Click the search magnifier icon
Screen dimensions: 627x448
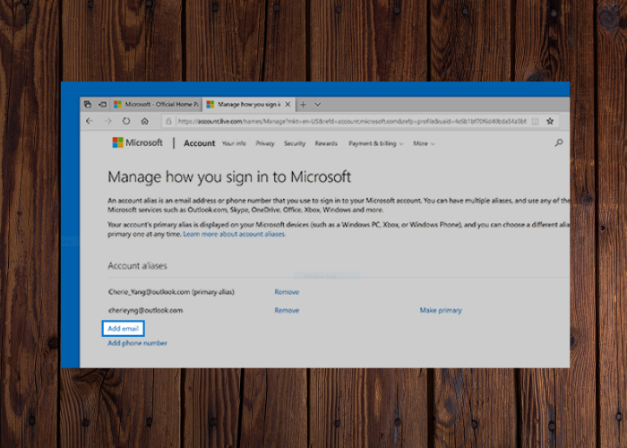[559, 142]
